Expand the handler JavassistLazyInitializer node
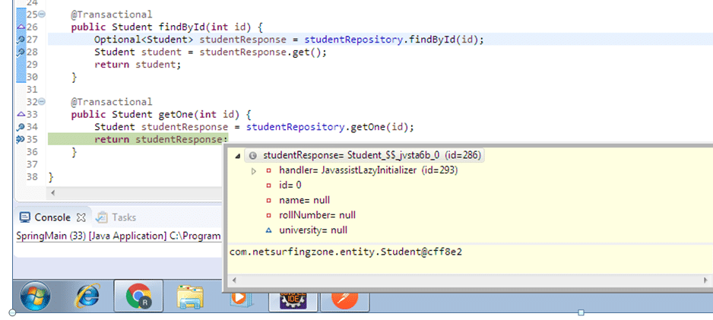The width and height of the screenshot is (713, 320). (x=254, y=170)
